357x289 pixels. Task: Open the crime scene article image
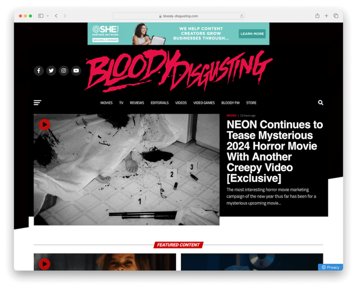click(127, 169)
